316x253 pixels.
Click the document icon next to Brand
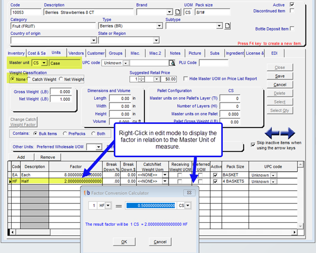177,12
